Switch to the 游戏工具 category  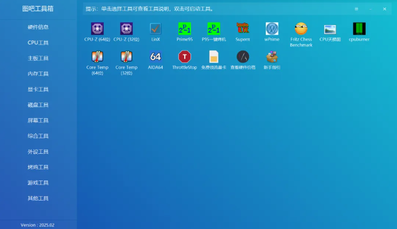(x=38, y=183)
